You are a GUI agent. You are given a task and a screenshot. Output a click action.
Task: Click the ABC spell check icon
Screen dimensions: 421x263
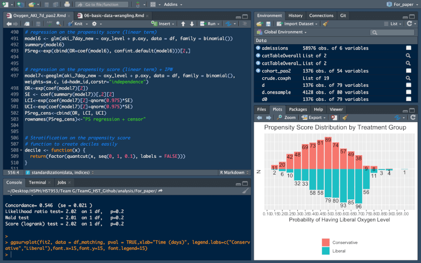point(49,23)
